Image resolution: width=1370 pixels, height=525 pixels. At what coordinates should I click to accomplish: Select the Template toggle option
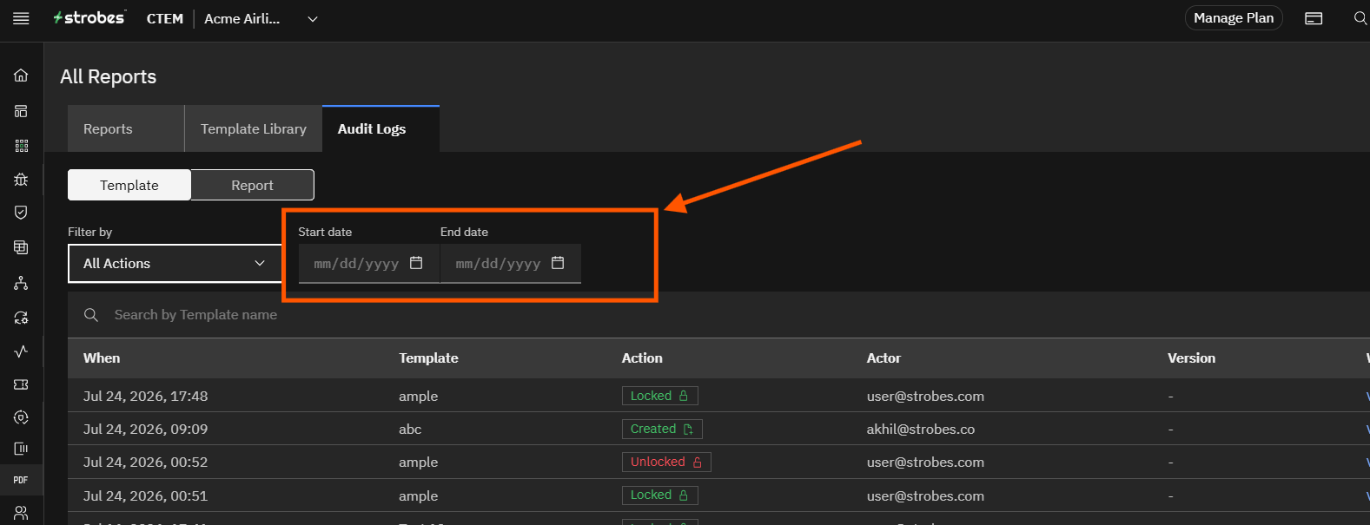[129, 185]
